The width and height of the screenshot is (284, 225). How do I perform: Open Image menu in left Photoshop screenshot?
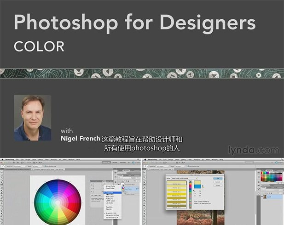(28, 160)
